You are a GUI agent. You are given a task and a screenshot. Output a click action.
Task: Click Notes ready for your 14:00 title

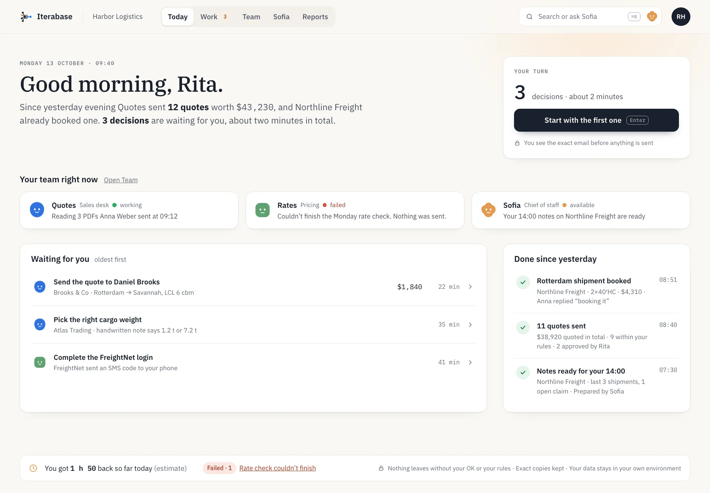click(581, 371)
